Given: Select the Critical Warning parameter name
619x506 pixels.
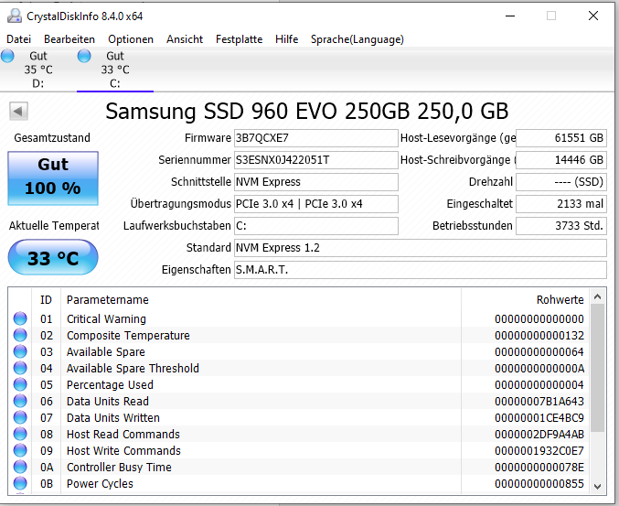Looking at the screenshot, I should [x=106, y=318].
